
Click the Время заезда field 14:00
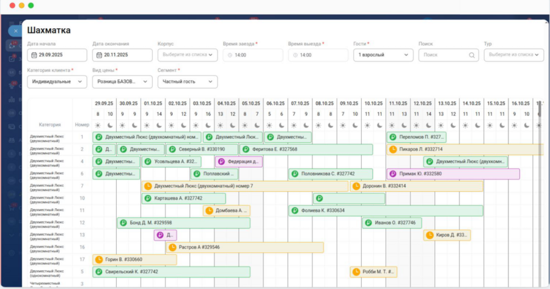(252, 55)
